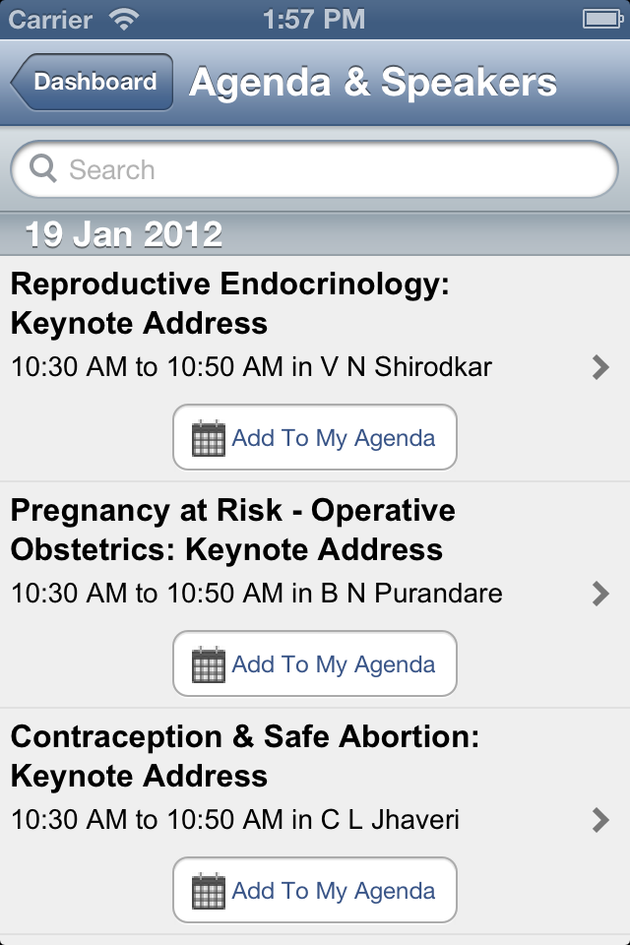630x945 pixels.
Task: Tap the Wi-Fi status icon
Action: (125, 19)
